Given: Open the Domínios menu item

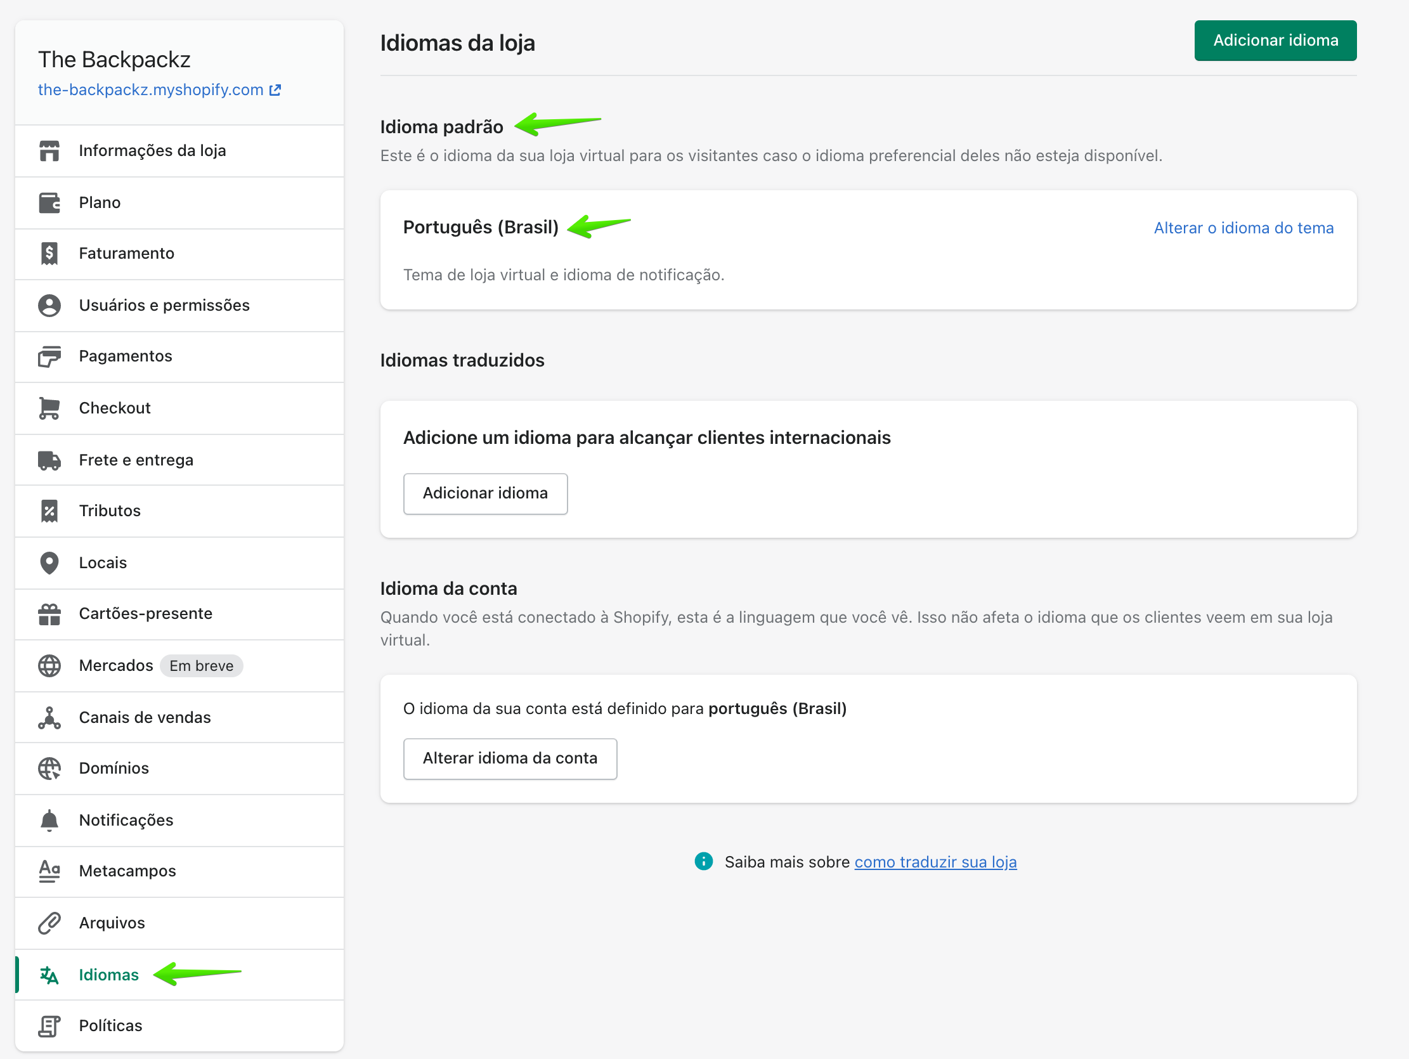Looking at the screenshot, I should [x=114, y=769].
